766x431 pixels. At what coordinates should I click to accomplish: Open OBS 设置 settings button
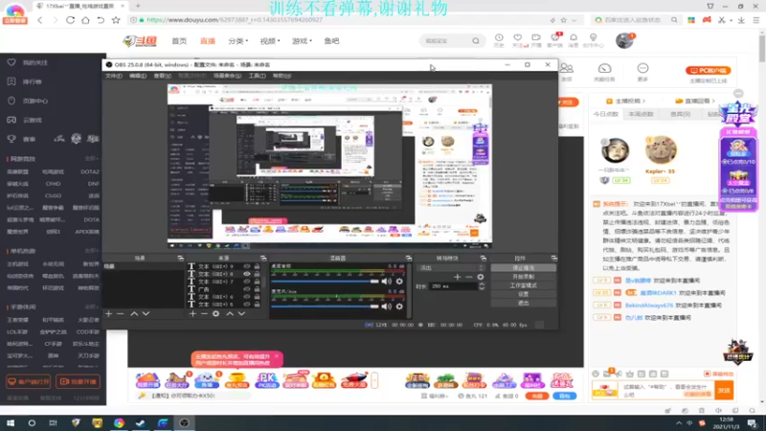[523, 294]
